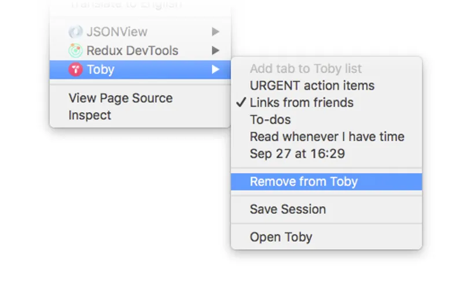Click the Redux DevTools extension icon
Screen dimensions: 463x285
click(x=76, y=50)
